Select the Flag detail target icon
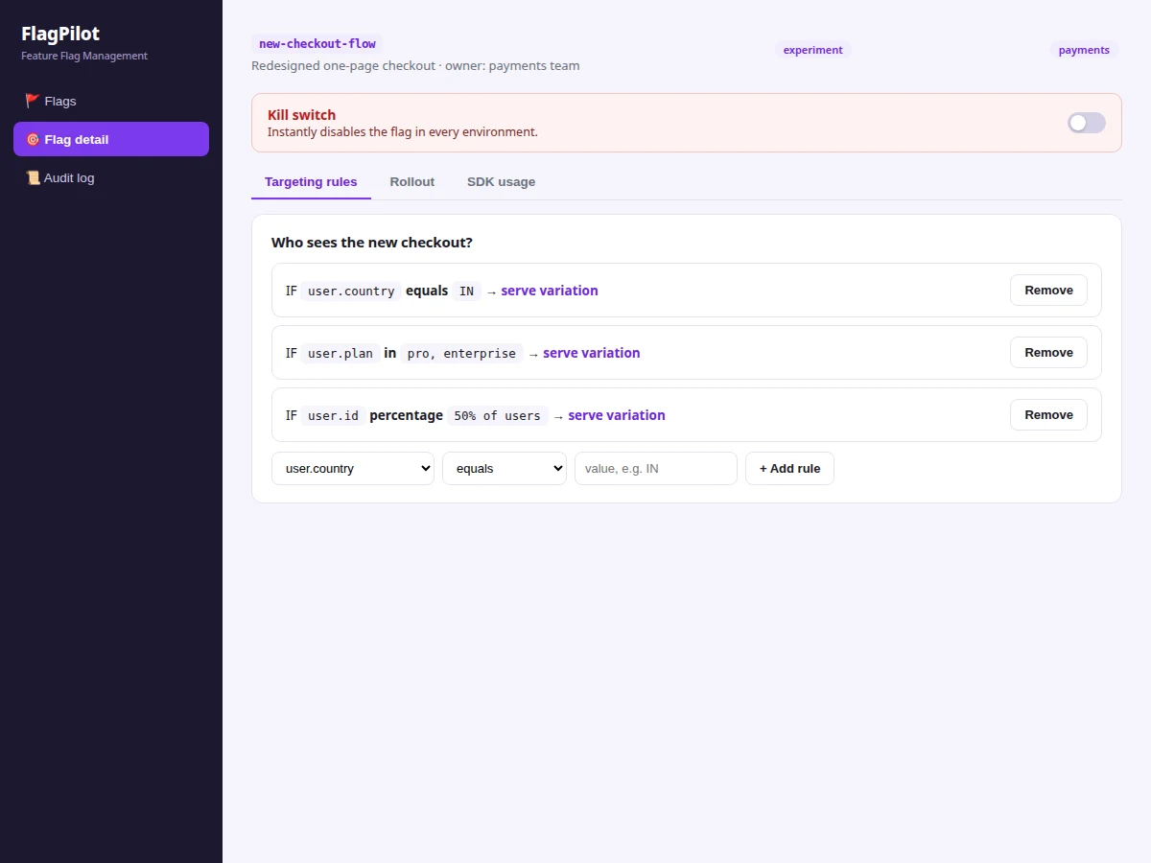The image size is (1151, 863). pos(33,139)
